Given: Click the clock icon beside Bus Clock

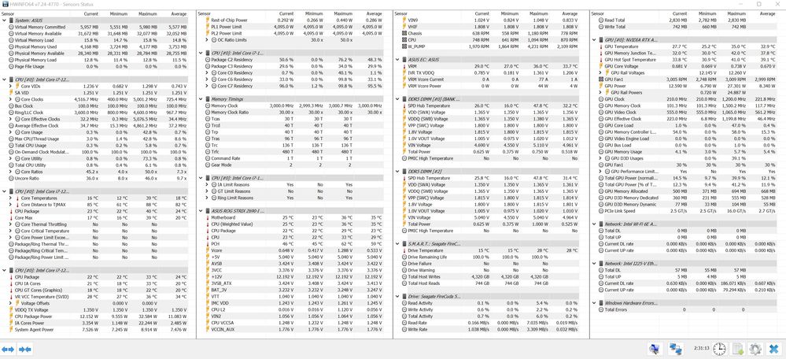Looking at the screenshot, I should pyautogui.click(x=11, y=105).
